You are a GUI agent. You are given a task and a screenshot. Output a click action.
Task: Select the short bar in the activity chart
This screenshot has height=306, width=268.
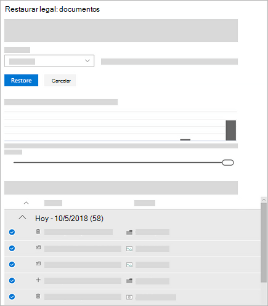pyautogui.click(x=185, y=140)
